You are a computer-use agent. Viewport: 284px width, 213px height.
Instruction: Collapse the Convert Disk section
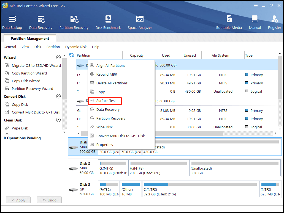[58, 96]
